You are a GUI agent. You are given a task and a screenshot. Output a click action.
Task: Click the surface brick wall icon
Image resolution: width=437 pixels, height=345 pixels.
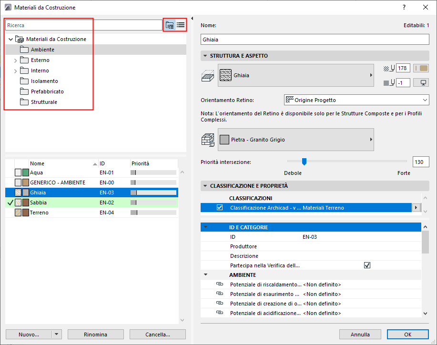(x=208, y=140)
